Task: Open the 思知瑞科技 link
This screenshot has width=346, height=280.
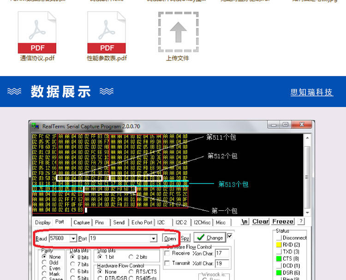Action: [311, 92]
